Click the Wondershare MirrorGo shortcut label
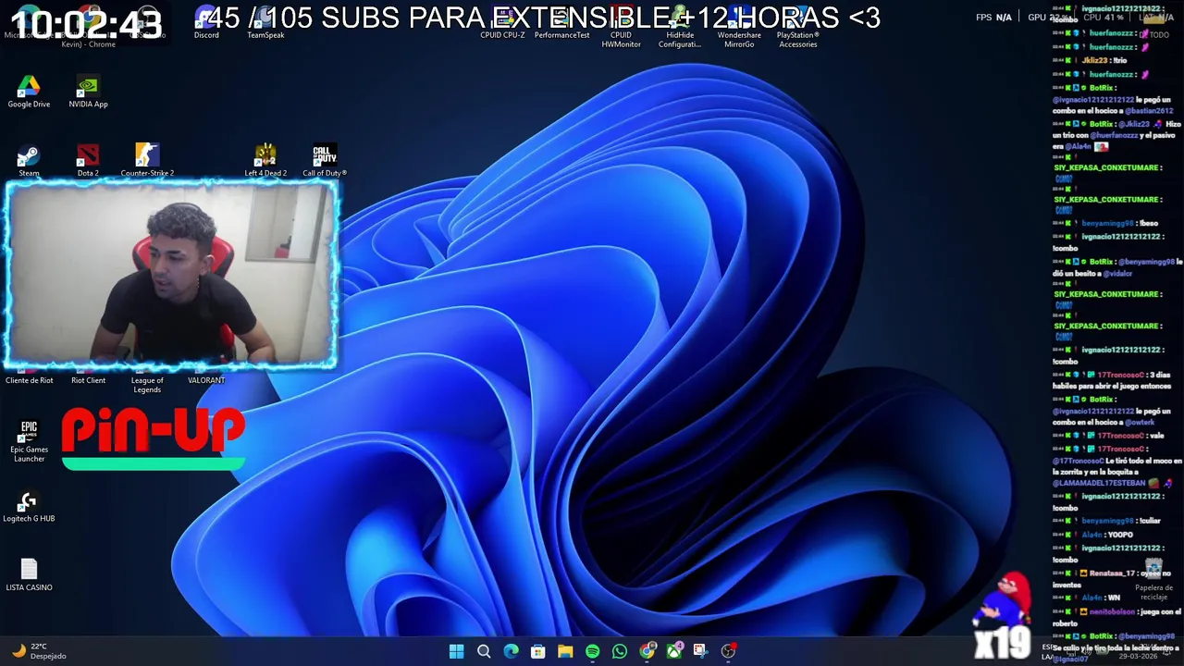This screenshot has height=666, width=1184. point(739,40)
